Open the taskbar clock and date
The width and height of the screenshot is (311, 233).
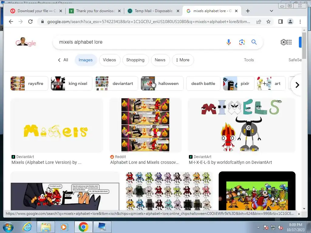pos(296,227)
